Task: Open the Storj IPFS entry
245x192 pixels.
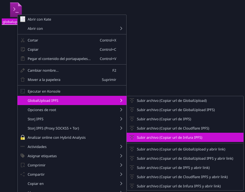Action: [x=72, y=119]
